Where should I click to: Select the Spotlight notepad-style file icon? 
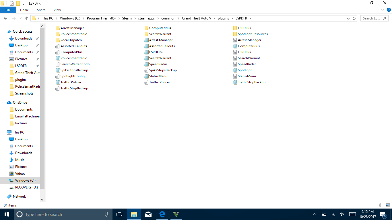pyautogui.click(x=235, y=70)
